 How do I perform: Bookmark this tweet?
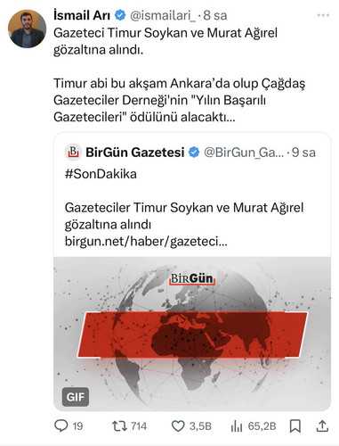point(295,426)
